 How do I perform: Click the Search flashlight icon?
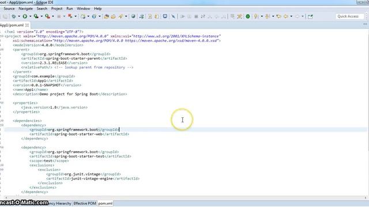(x=121, y=17)
